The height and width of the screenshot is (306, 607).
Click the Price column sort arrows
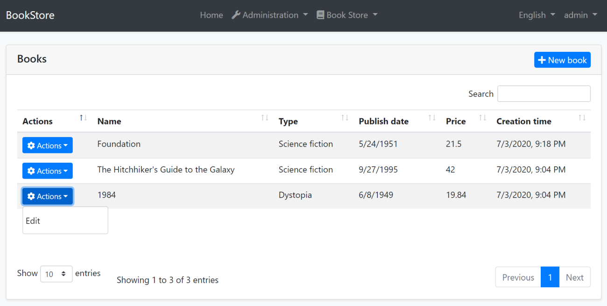(482, 118)
